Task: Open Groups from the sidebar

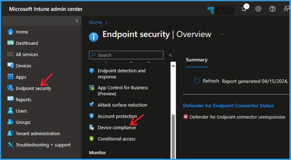Action: [23, 122]
